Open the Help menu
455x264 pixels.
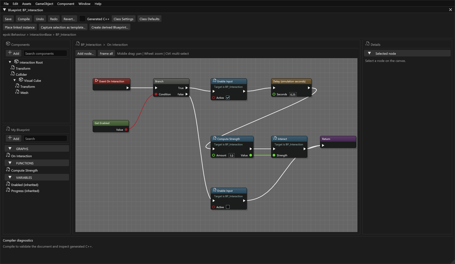[98, 4]
